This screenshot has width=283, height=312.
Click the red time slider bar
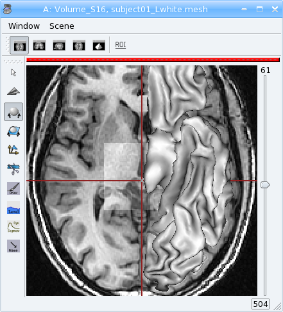tap(153, 60)
